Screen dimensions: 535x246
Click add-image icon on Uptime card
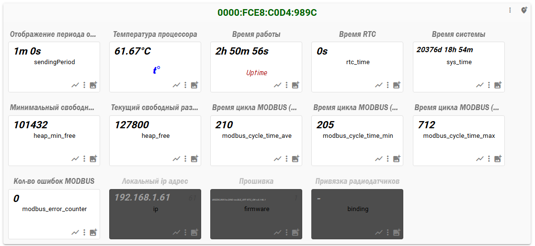click(296, 85)
